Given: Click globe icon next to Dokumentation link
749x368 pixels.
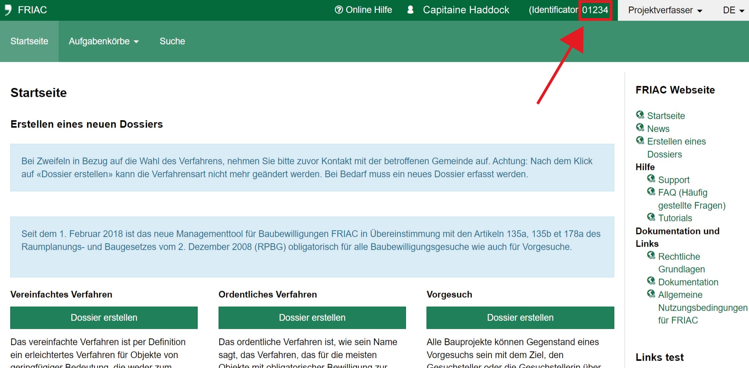Looking at the screenshot, I should (x=651, y=281).
